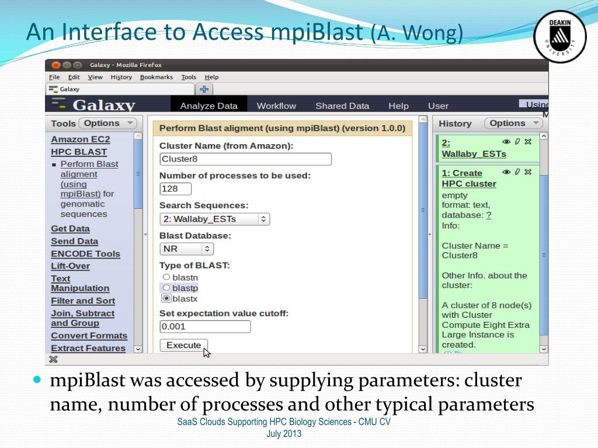Click the X icon in the bottom status bar
The height and width of the screenshot is (448, 598).
click(53, 359)
